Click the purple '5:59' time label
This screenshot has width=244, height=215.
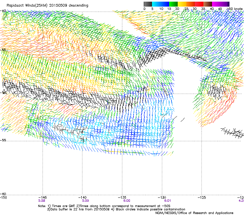(85, 201)
